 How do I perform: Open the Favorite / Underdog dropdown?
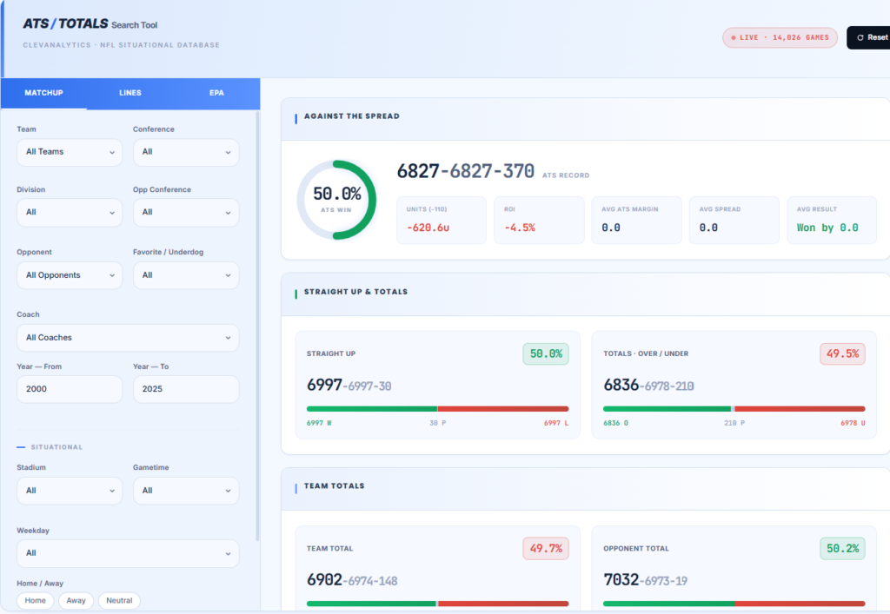(x=186, y=275)
